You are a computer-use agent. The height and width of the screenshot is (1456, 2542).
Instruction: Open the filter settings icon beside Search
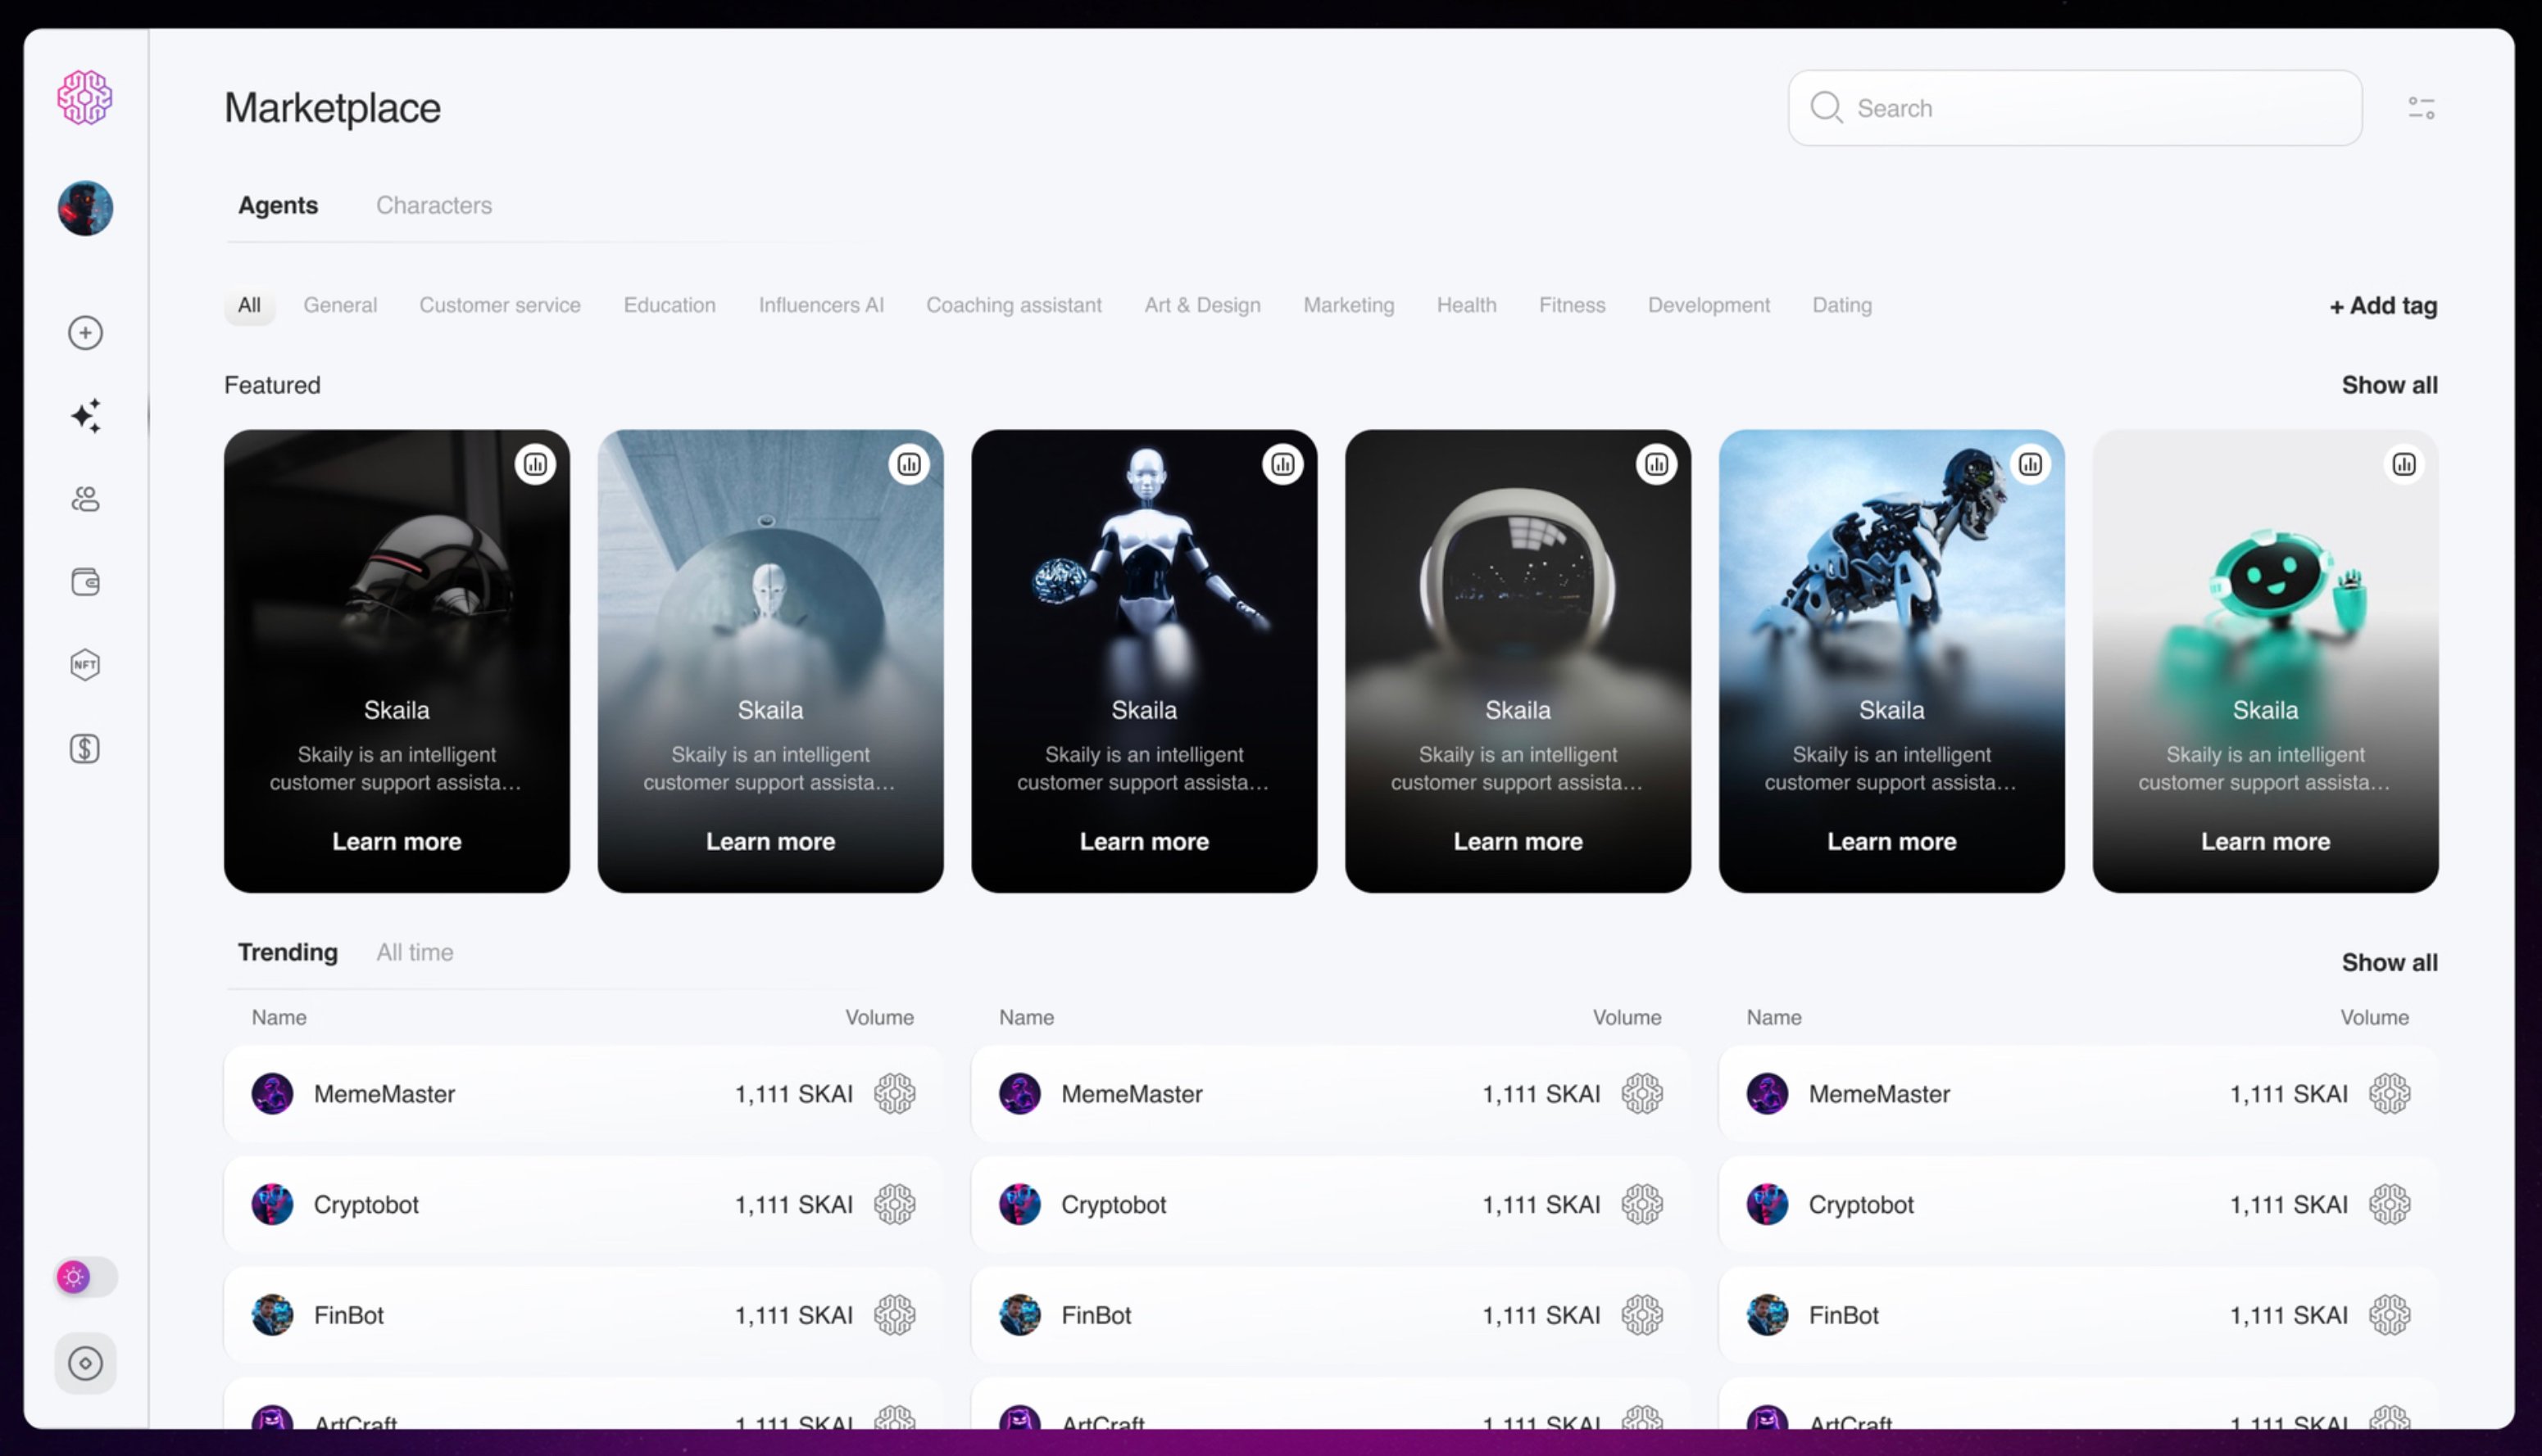pos(2421,108)
